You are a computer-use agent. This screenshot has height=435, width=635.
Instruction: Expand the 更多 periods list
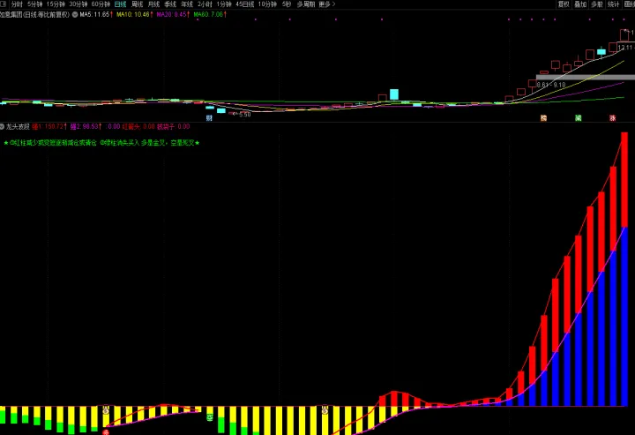(326, 4)
